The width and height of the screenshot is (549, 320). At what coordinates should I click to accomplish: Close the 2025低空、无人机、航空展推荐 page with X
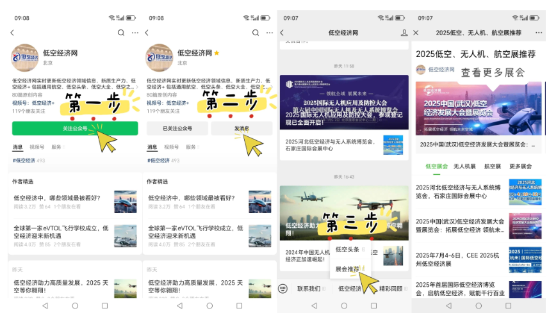coord(416,33)
